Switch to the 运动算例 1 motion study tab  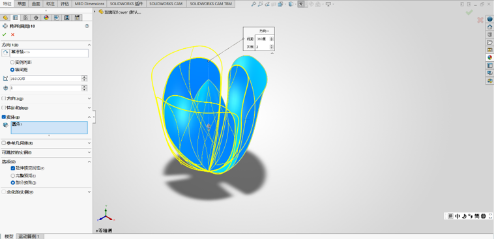[29, 236]
